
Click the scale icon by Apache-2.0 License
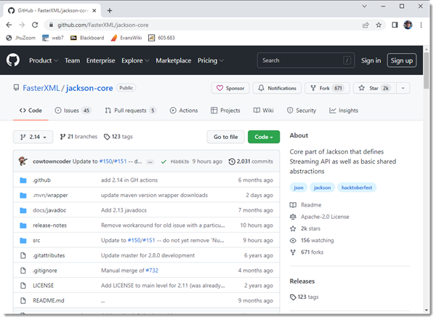293,217
